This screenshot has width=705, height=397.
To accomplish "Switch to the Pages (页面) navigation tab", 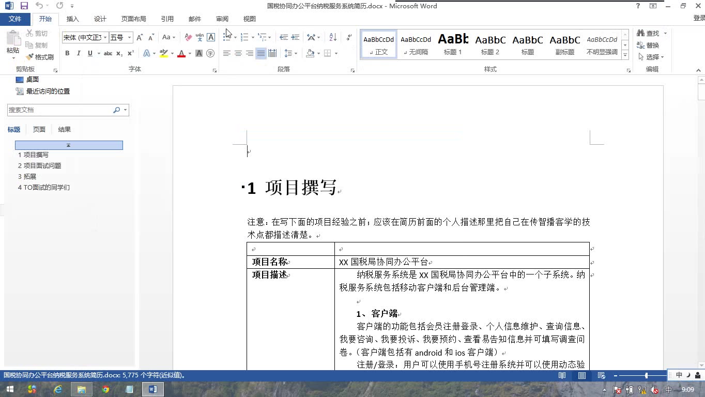I will click(39, 130).
